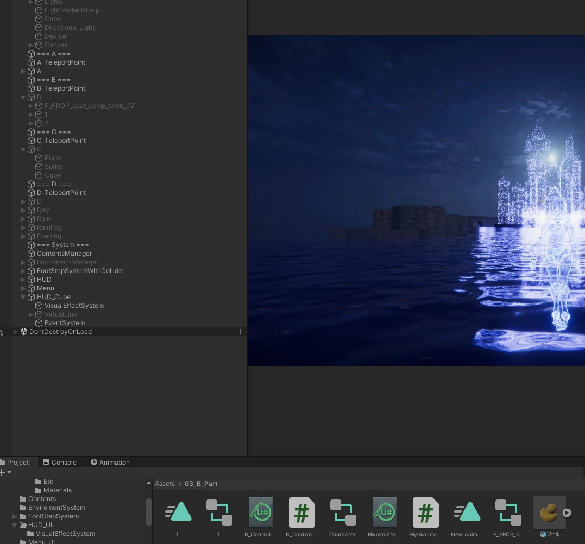The height and width of the screenshot is (544, 585).
Task: Select the "EnviromentSystem" folder in Project tree
Action: coord(56,508)
